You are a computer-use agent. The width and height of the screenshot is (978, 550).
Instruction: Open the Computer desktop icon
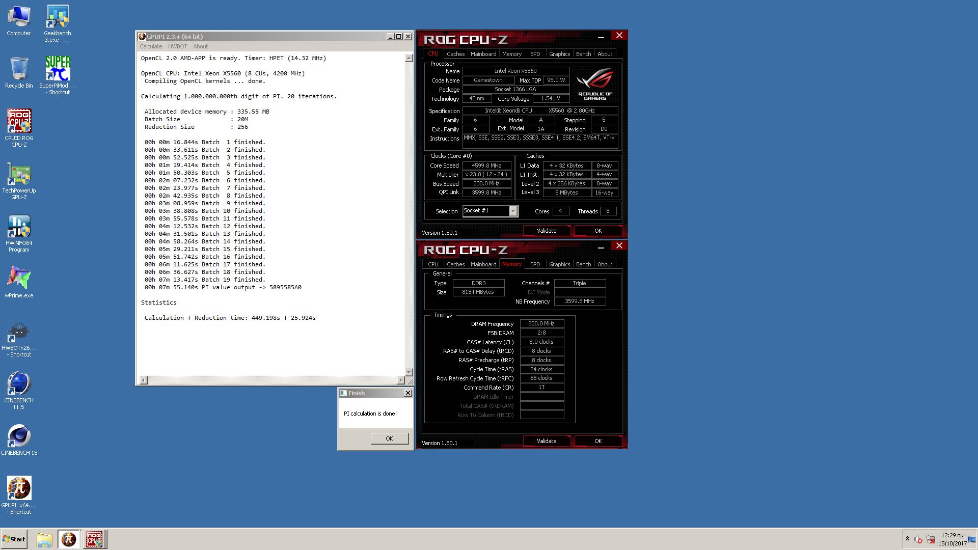(x=18, y=20)
